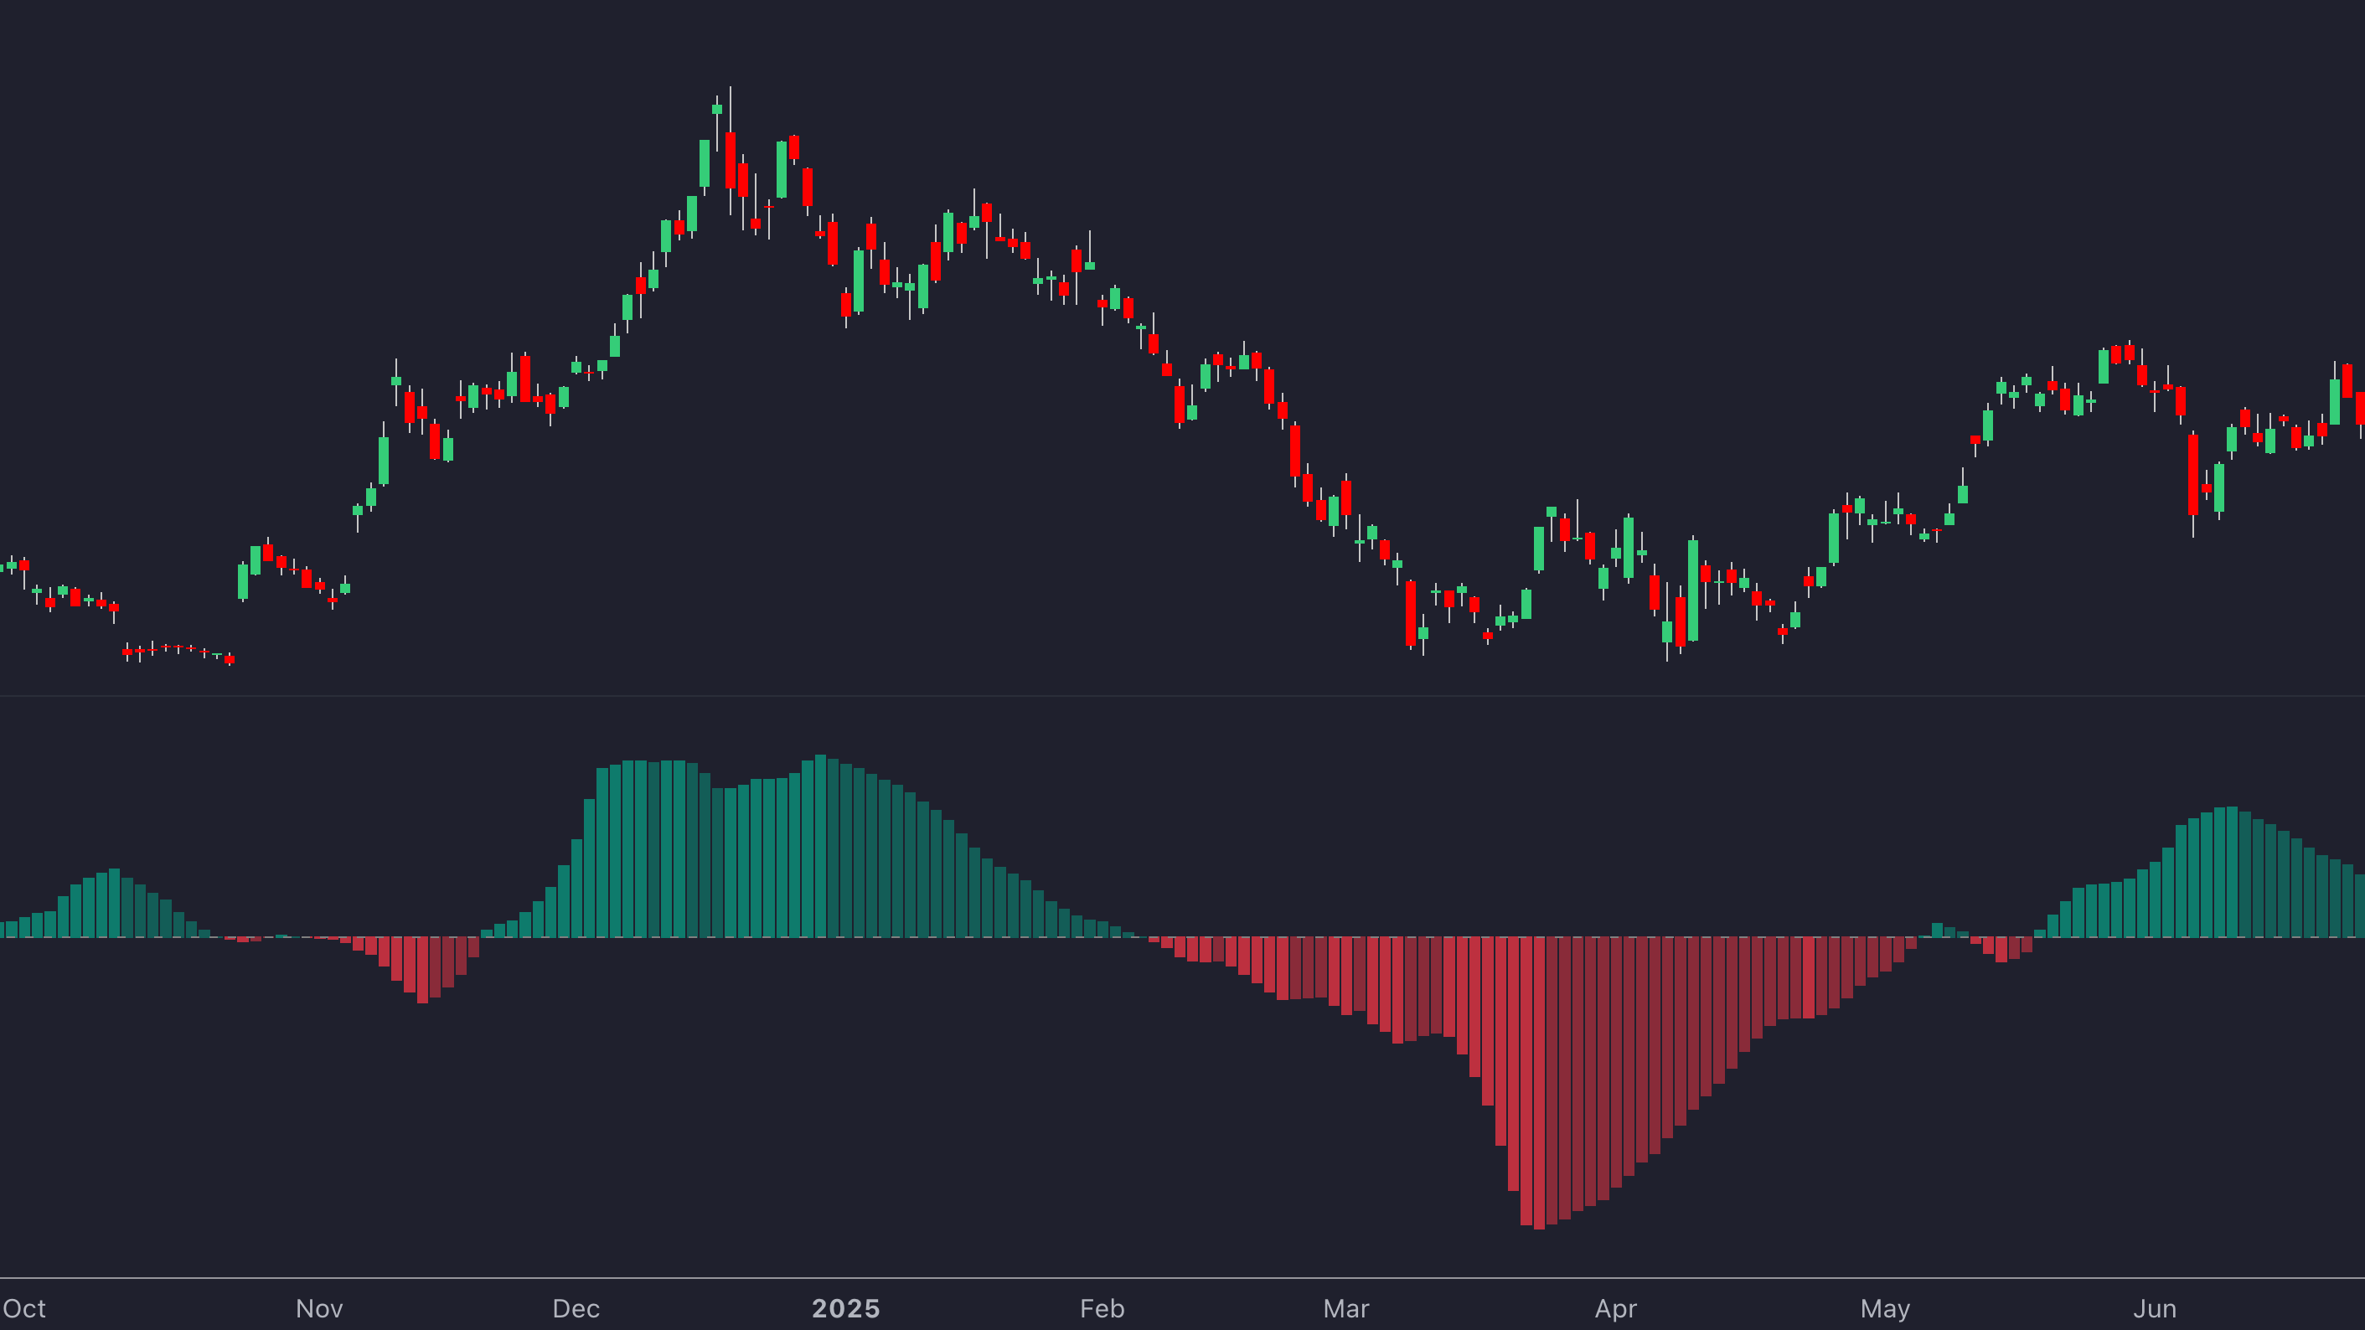The width and height of the screenshot is (2365, 1330).
Task: Click the histogram zero baseline in March
Action: [1347, 937]
